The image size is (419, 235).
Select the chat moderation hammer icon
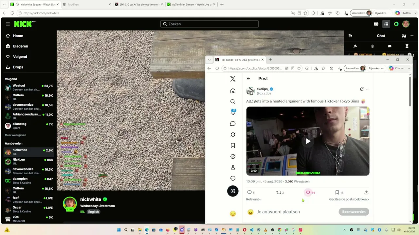[355, 46]
